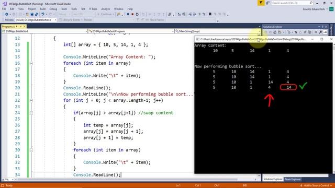Open the Help menu
This screenshot has height=188, width=335.
tap(130, 9)
